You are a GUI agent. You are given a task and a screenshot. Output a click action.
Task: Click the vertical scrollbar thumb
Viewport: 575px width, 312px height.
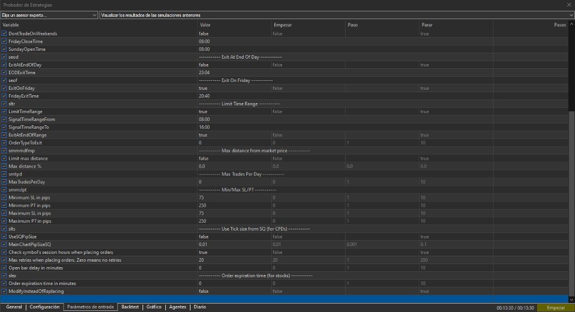571,204
